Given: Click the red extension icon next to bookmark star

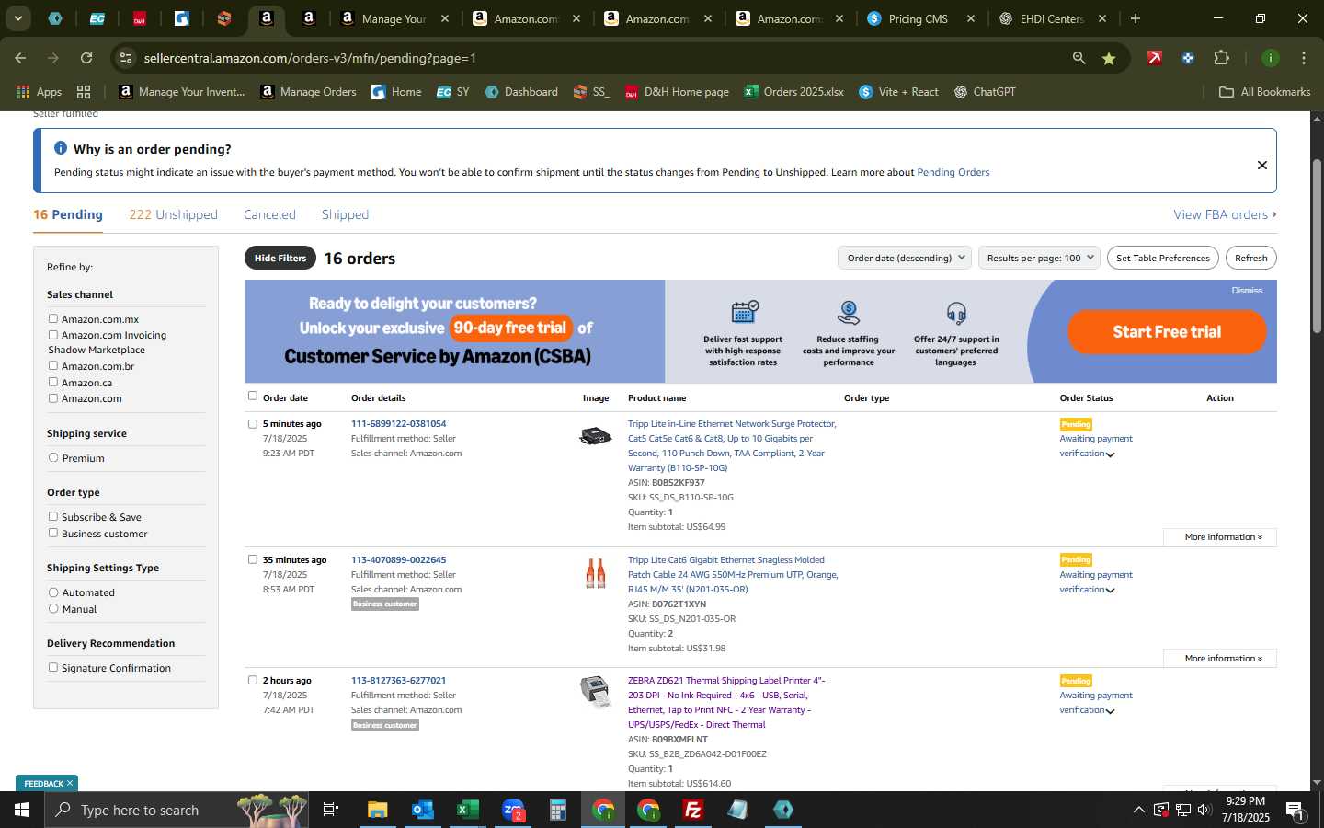Looking at the screenshot, I should [x=1155, y=58].
